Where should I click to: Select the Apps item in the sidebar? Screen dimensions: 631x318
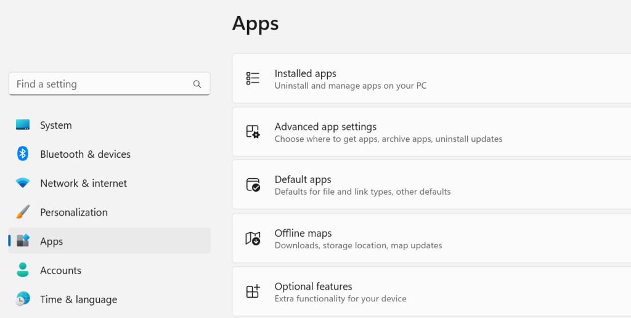pos(52,242)
